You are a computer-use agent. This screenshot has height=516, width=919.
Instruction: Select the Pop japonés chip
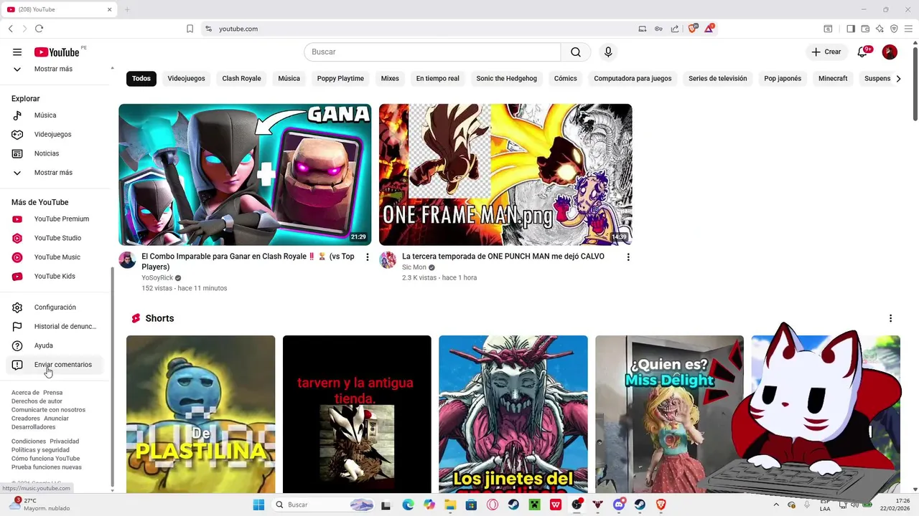click(783, 78)
